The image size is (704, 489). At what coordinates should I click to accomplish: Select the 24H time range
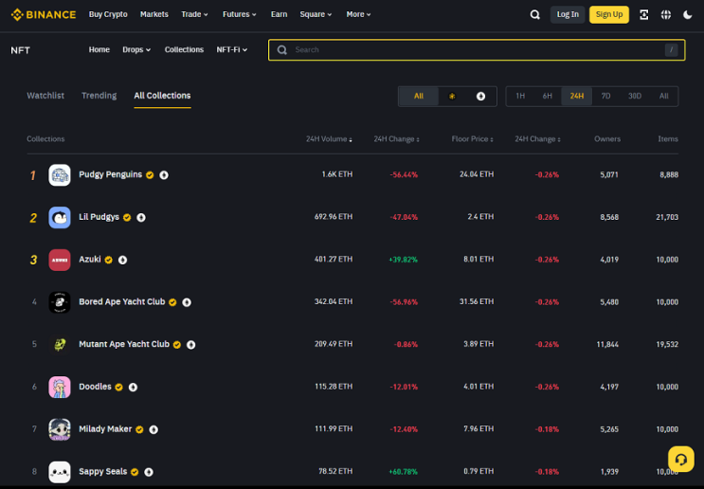576,96
